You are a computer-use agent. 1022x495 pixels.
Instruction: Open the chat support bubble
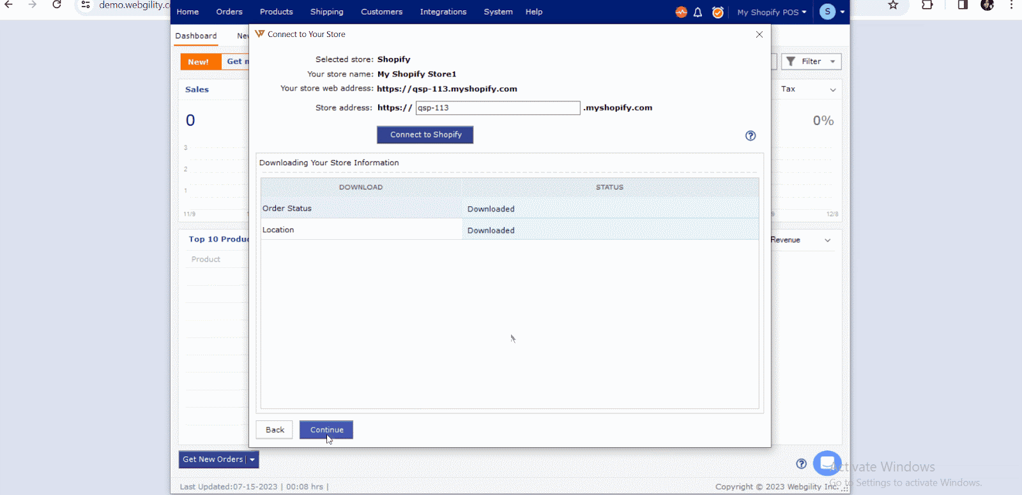pos(827,463)
